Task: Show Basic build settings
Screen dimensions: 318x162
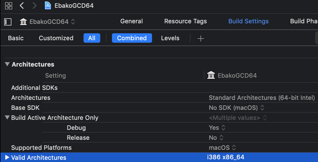Action: [x=16, y=38]
